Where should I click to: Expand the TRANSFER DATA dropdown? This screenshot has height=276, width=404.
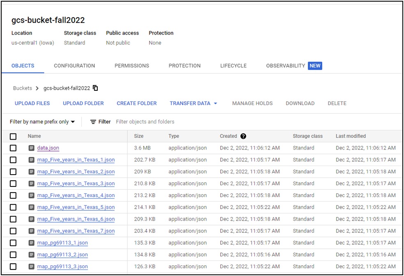click(x=193, y=103)
